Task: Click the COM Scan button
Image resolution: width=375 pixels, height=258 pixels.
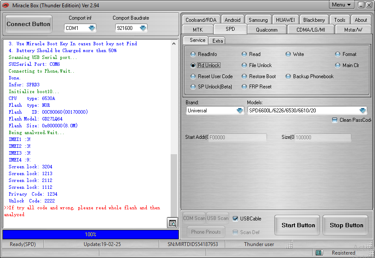Action: click(194, 218)
